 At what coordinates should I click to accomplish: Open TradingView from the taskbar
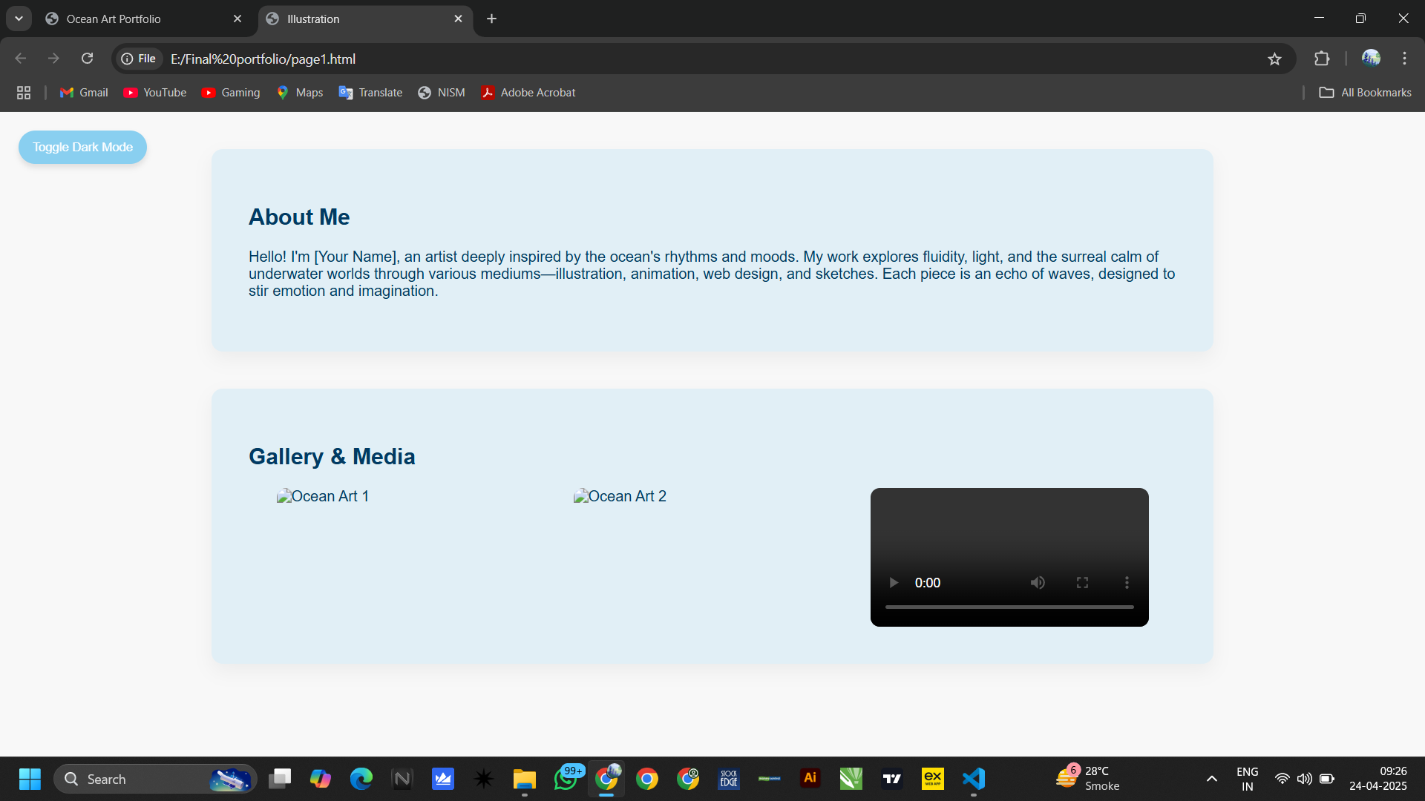[892, 779]
